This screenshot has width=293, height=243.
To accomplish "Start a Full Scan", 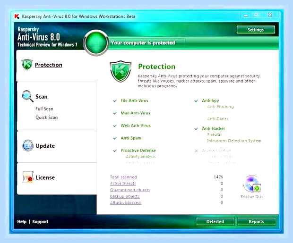I will click(44, 109).
